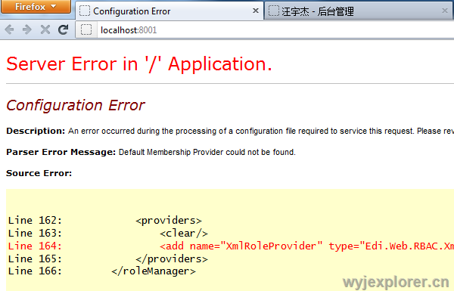This screenshot has width=454, height=291.
Task: Click the red Line 164 XmlRoleProvider entry
Action: pyautogui.click(x=231, y=246)
